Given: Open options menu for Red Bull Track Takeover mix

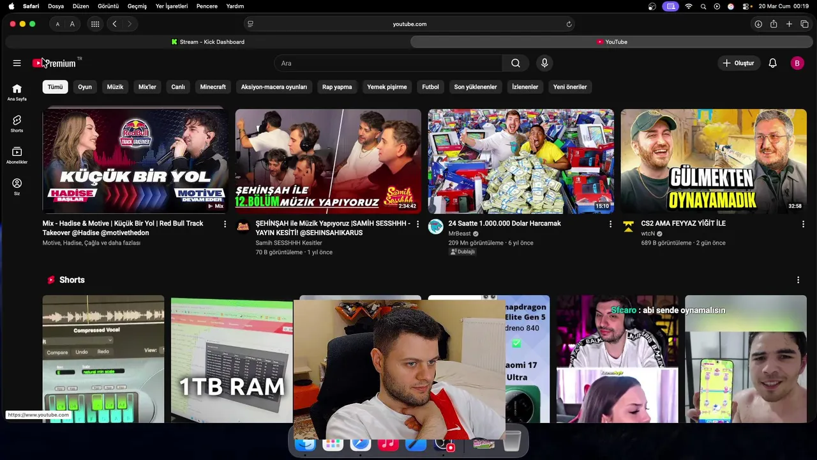Looking at the screenshot, I should tap(225, 224).
